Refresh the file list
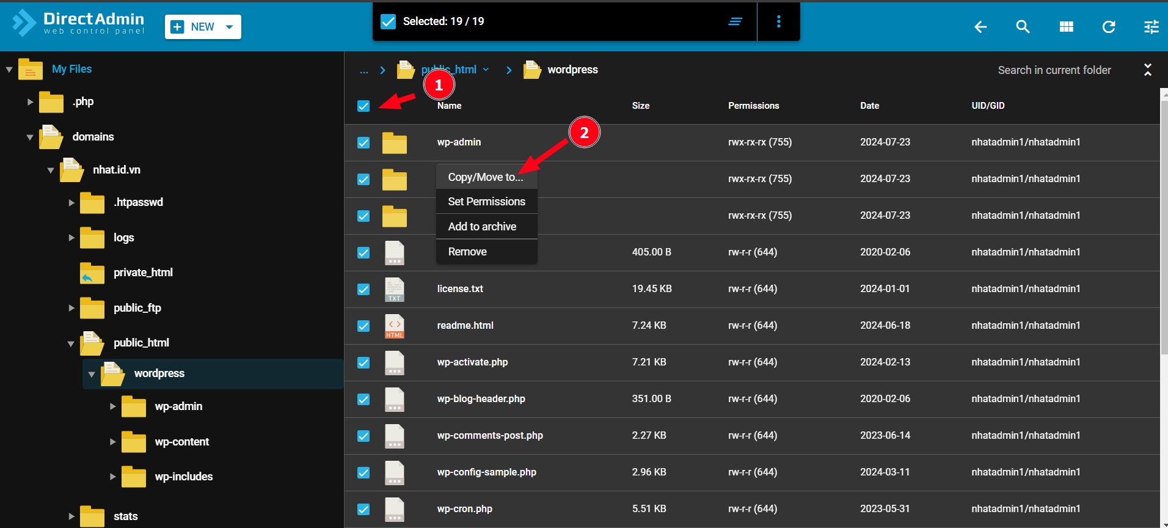Viewport: 1168px width, 528px height. 1109,27
